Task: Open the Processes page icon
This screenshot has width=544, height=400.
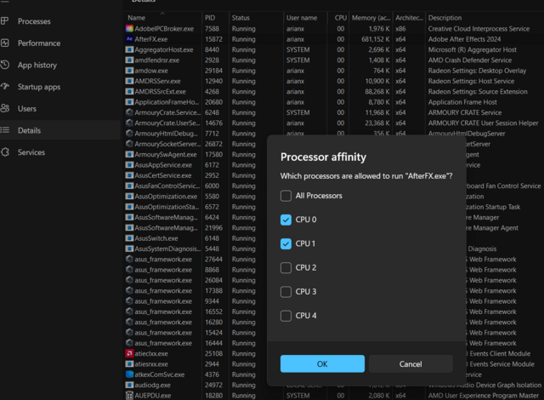Action: tap(6, 21)
